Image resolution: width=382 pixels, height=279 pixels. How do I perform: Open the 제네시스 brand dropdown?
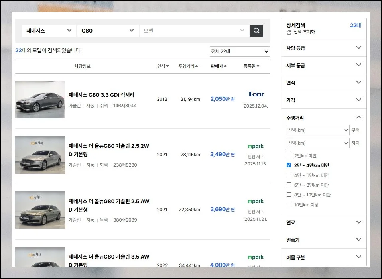[x=49, y=31]
